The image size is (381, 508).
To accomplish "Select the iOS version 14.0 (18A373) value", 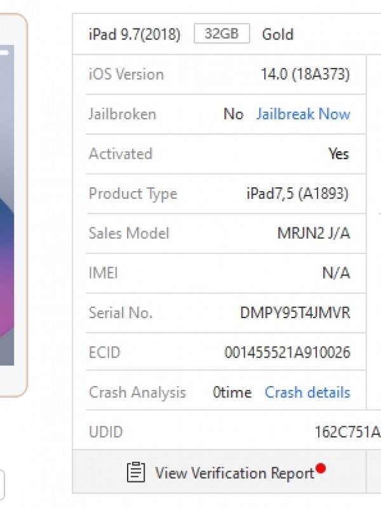I will pyautogui.click(x=305, y=74).
